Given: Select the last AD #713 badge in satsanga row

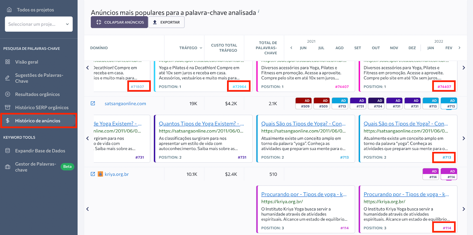Looking at the screenshot, I should pos(449,103).
